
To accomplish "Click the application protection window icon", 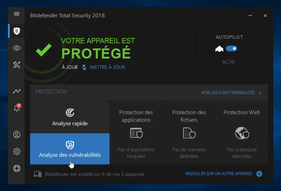I will (136, 133).
